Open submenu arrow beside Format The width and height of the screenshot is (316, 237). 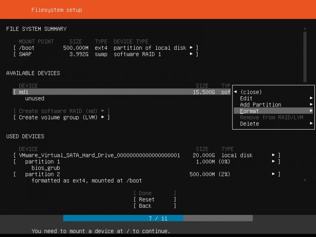(311, 111)
